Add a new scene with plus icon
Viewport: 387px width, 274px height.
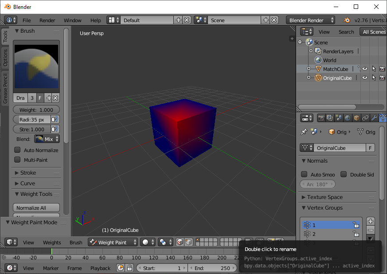point(266,20)
